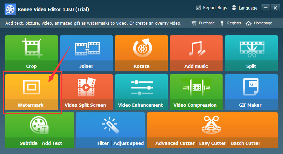283x154 pixels.
Task: Launch the Batch Cutter
Action: tap(246, 143)
